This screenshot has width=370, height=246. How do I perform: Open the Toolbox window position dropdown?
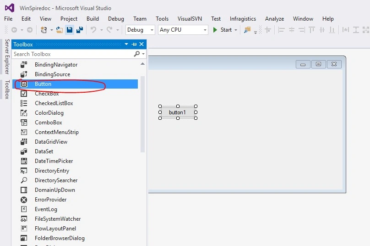(126, 44)
